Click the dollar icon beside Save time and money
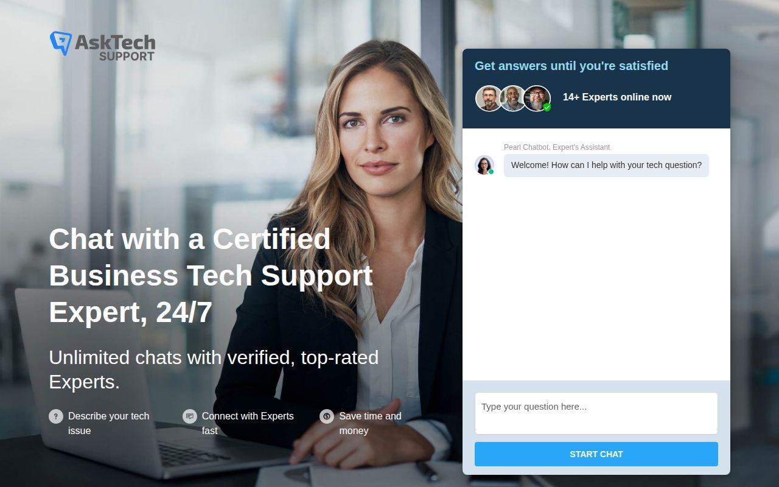Screen dimensions: 779x487 coord(327,416)
